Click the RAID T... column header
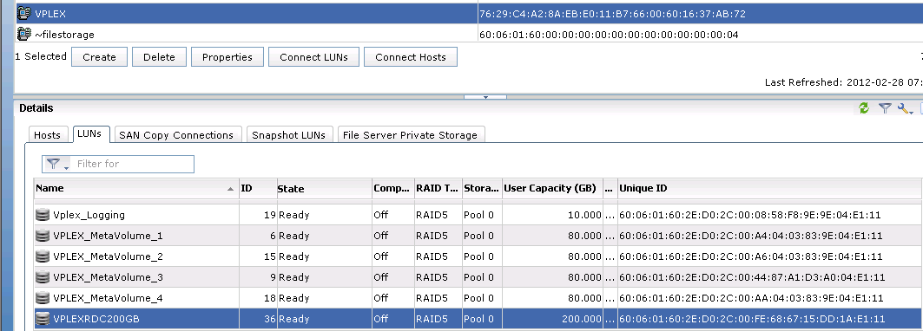Viewport: 923px width, 331px height. point(438,189)
